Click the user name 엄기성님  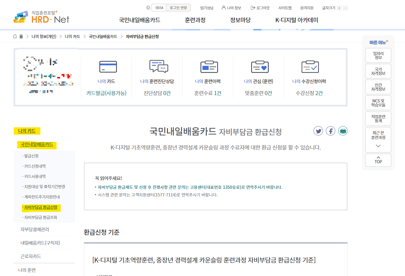(207, 8)
